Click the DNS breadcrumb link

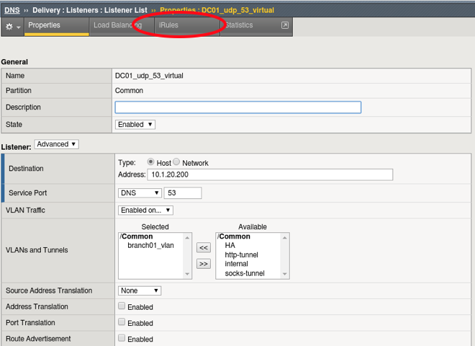(x=12, y=10)
